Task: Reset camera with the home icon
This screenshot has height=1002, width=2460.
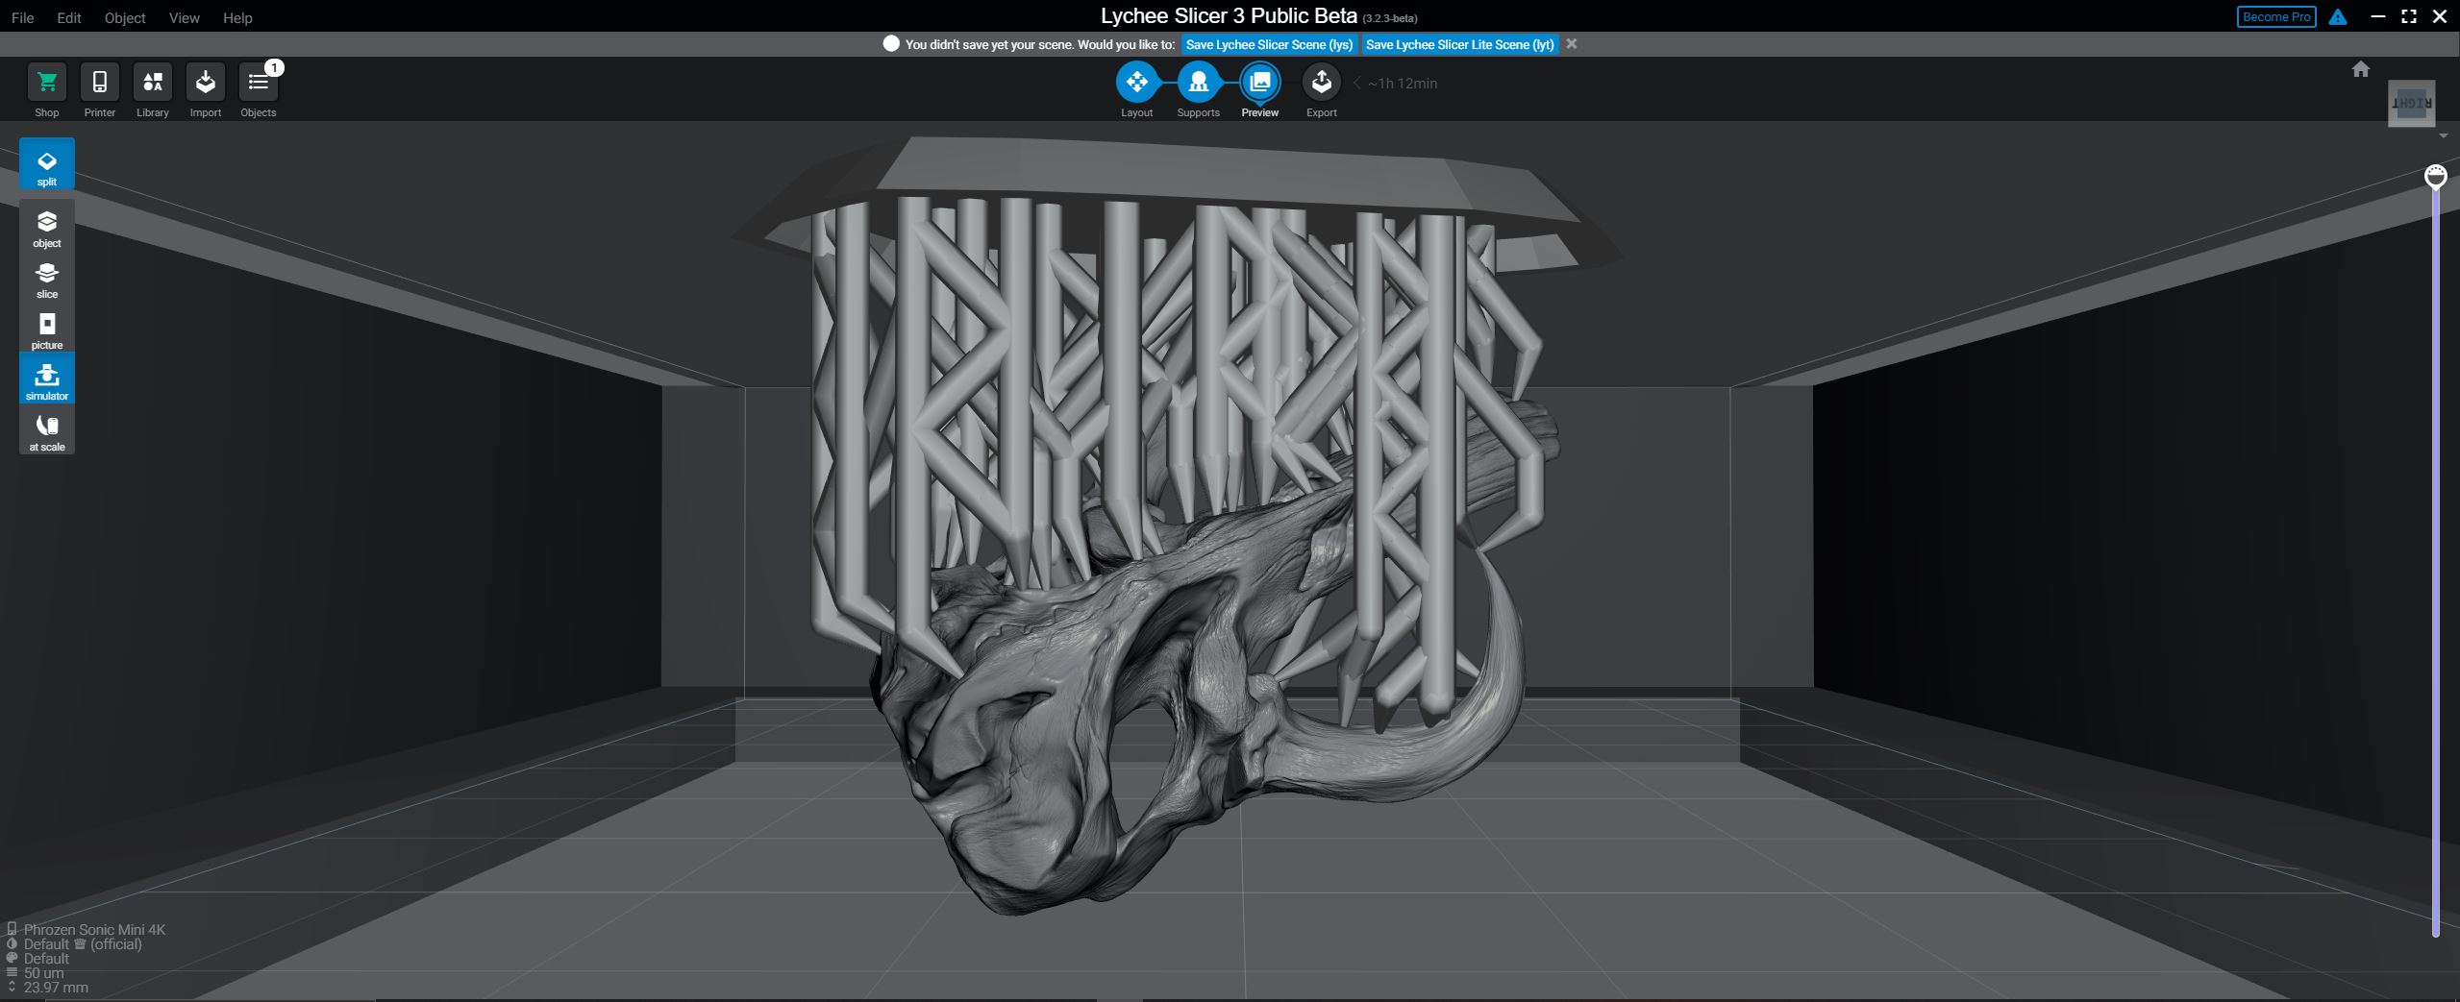Action: click(x=2360, y=69)
